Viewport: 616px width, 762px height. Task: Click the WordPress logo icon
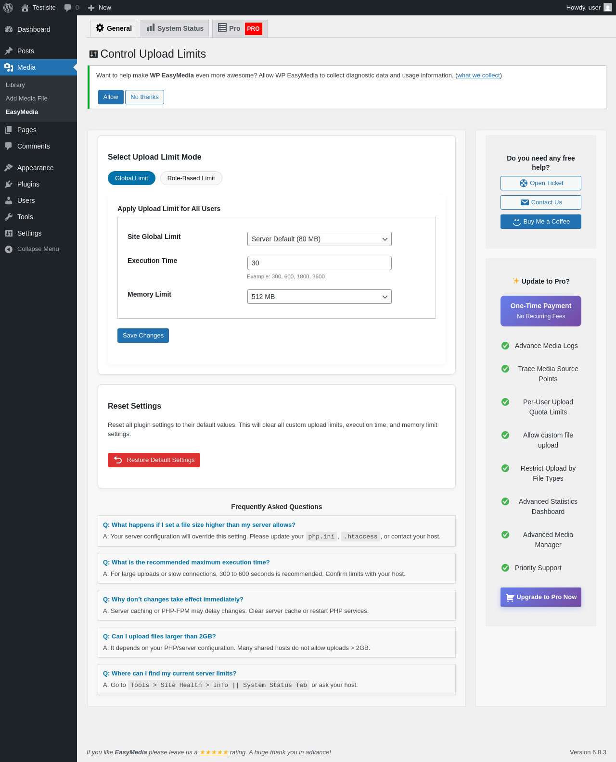coord(8,8)
